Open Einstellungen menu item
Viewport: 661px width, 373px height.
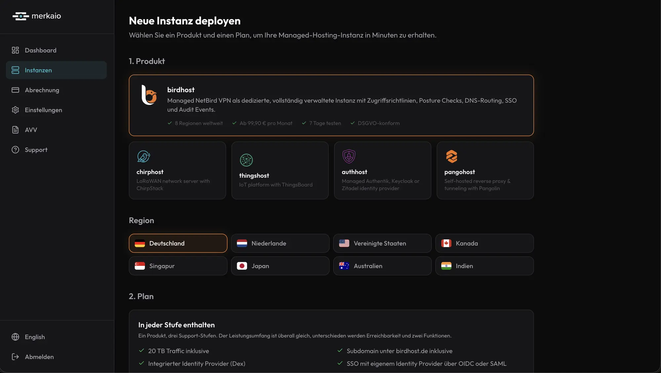[56, 110]
